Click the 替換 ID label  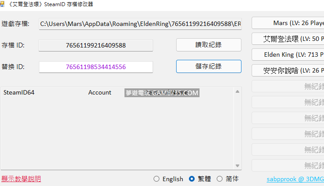[13, 67]
